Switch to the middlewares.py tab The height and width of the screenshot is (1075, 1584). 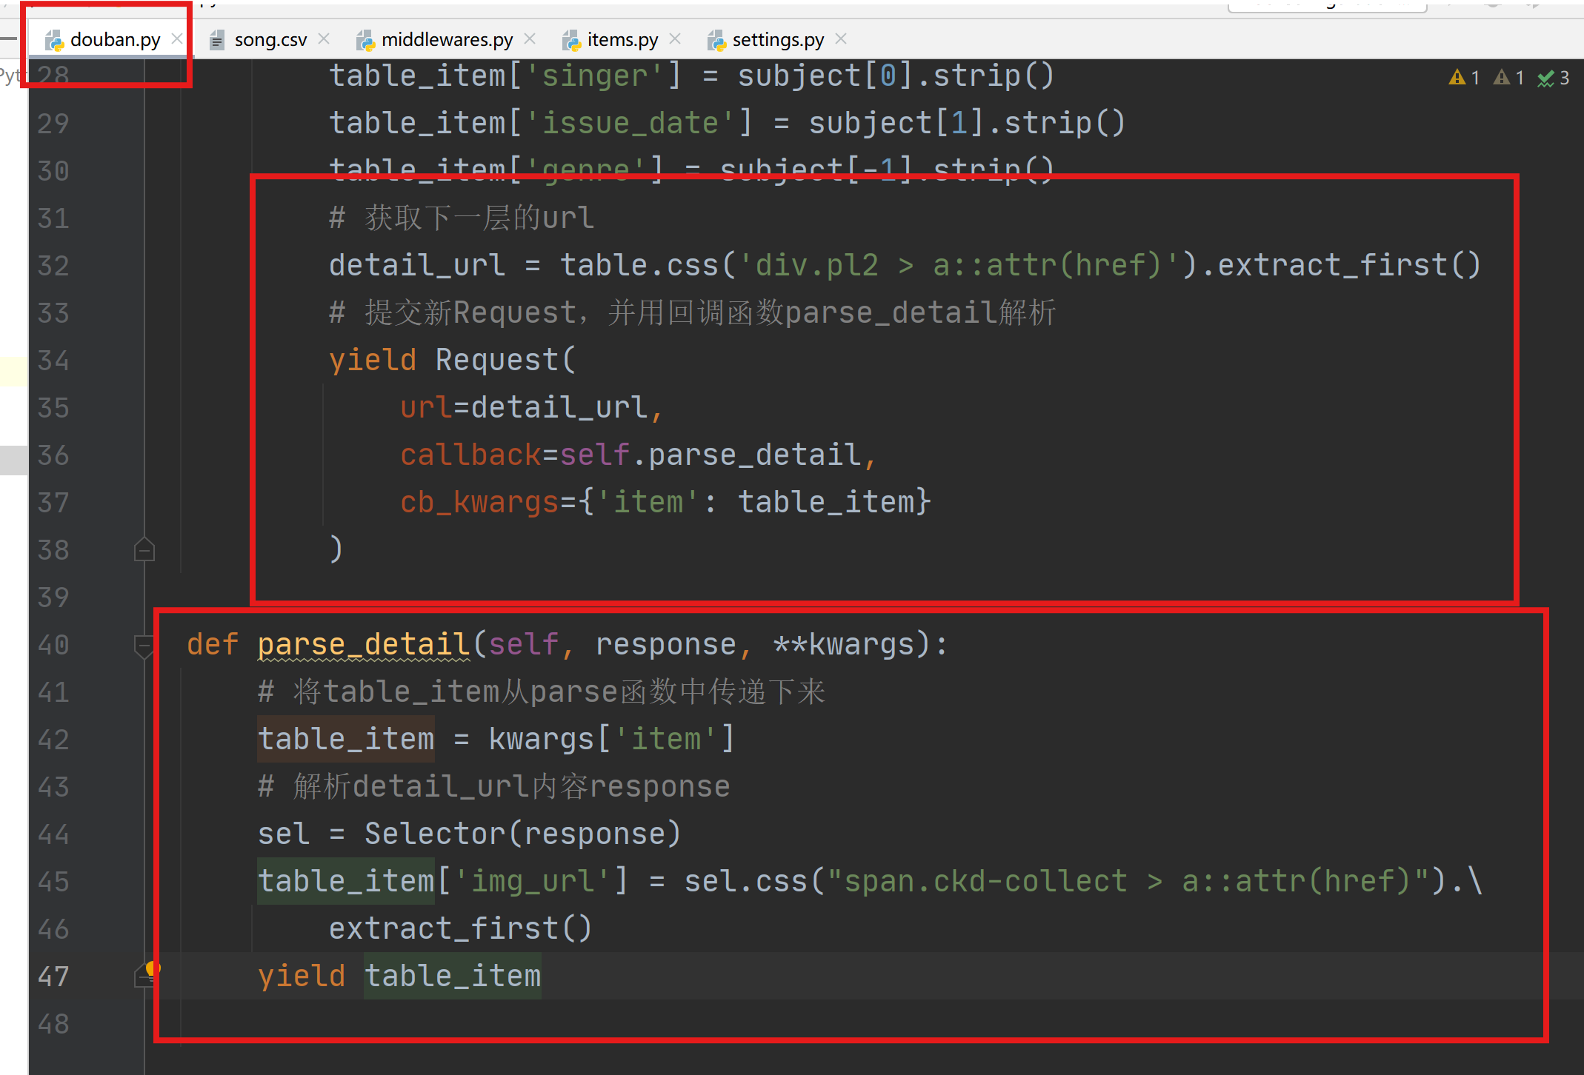point(447,40)
